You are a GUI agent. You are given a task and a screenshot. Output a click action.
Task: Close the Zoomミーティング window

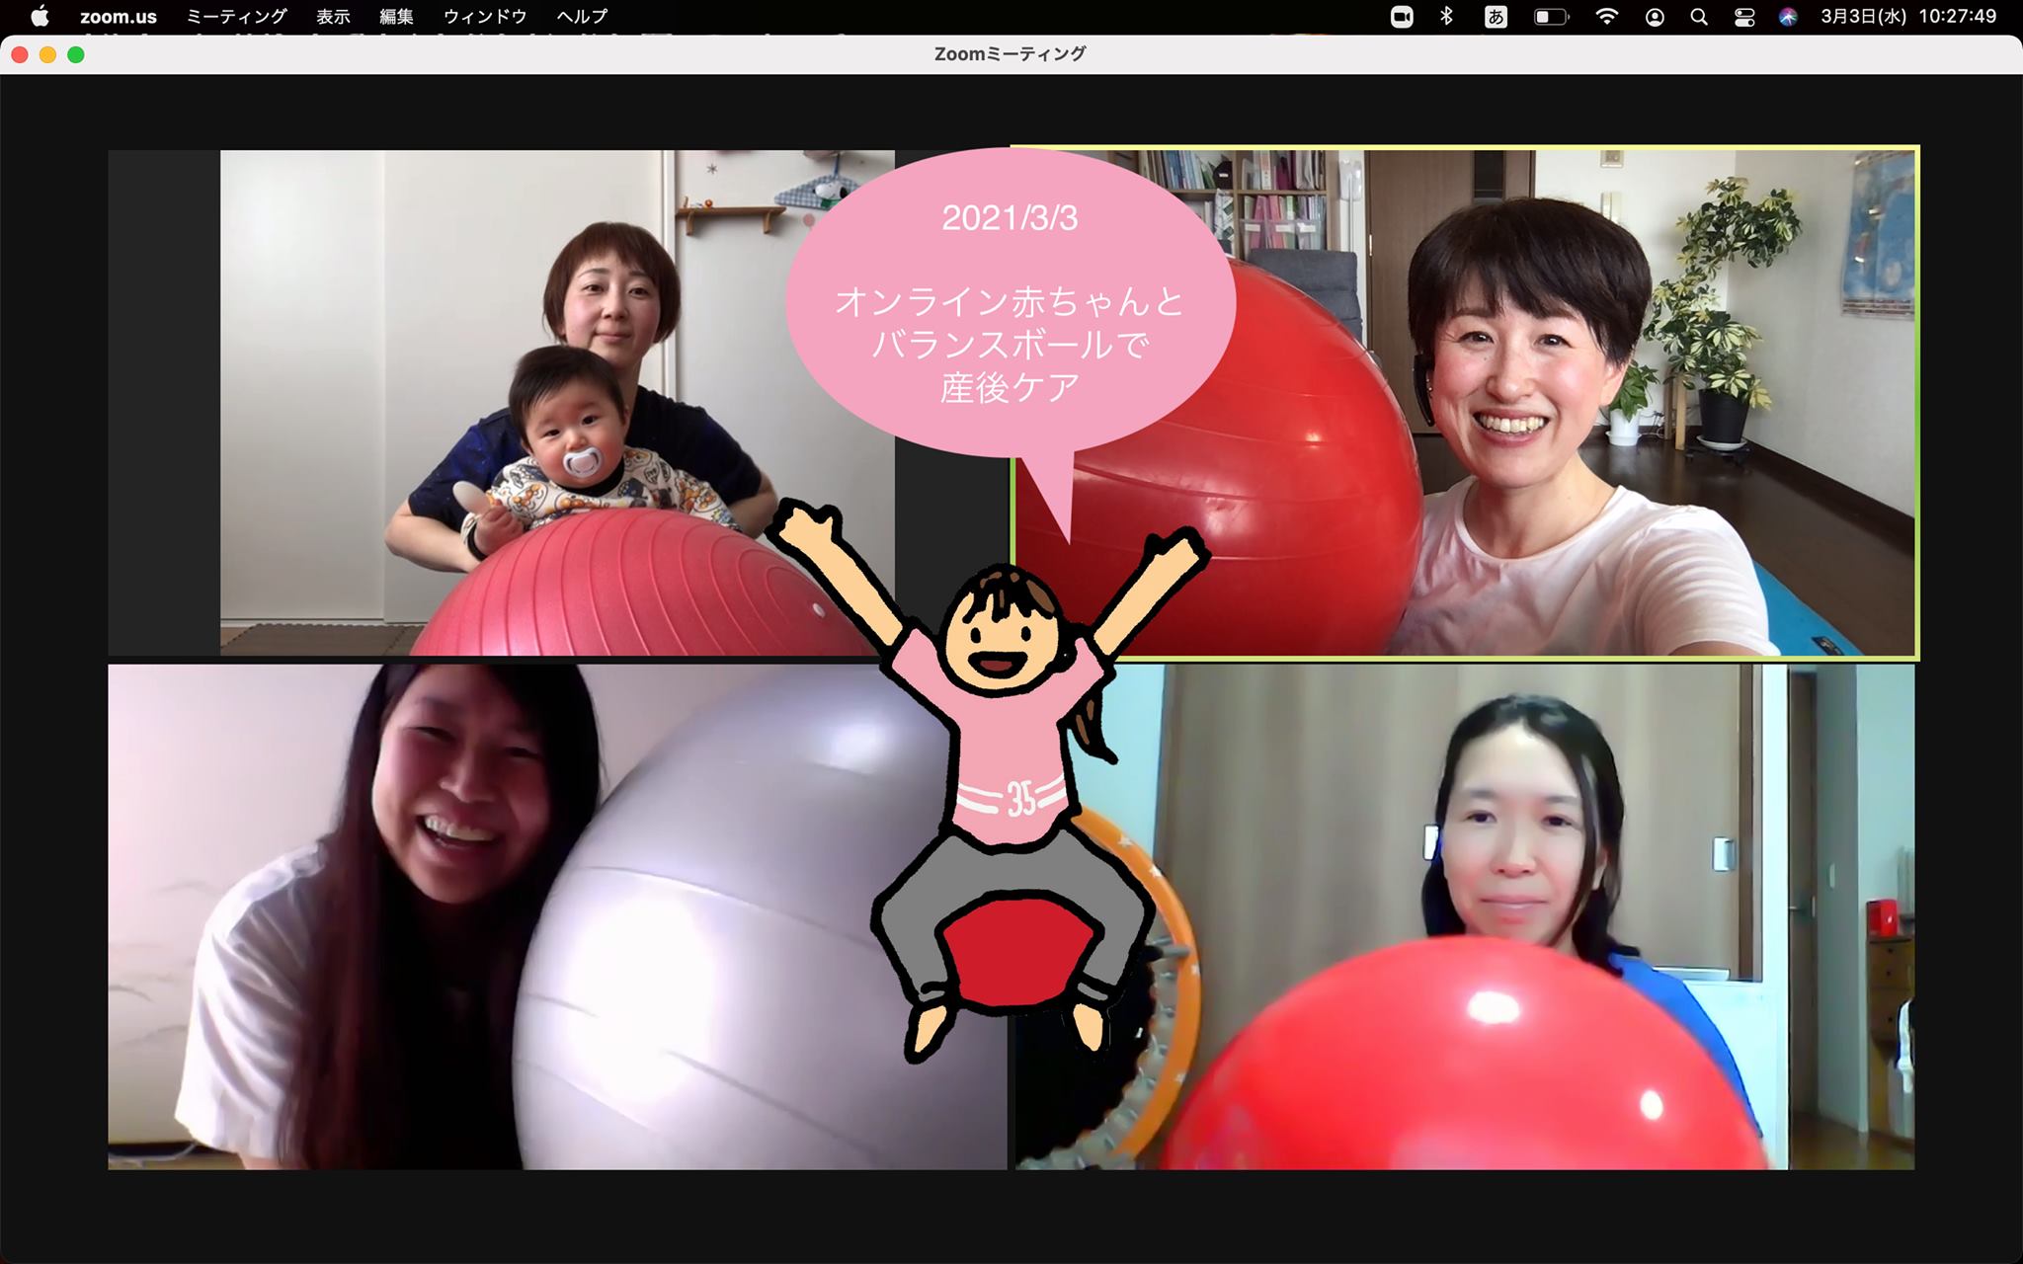pyautogui.click(x=20, y=55)
